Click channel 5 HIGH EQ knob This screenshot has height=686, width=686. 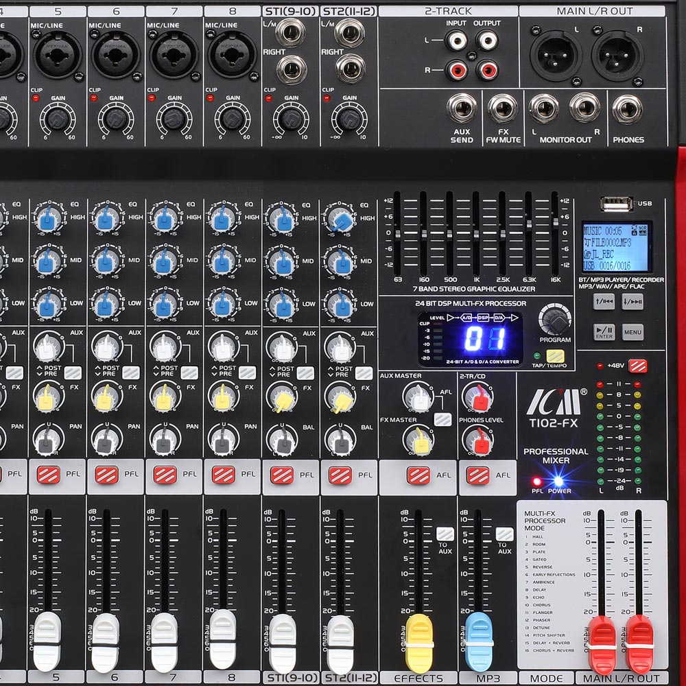click(x=48, y=218)
